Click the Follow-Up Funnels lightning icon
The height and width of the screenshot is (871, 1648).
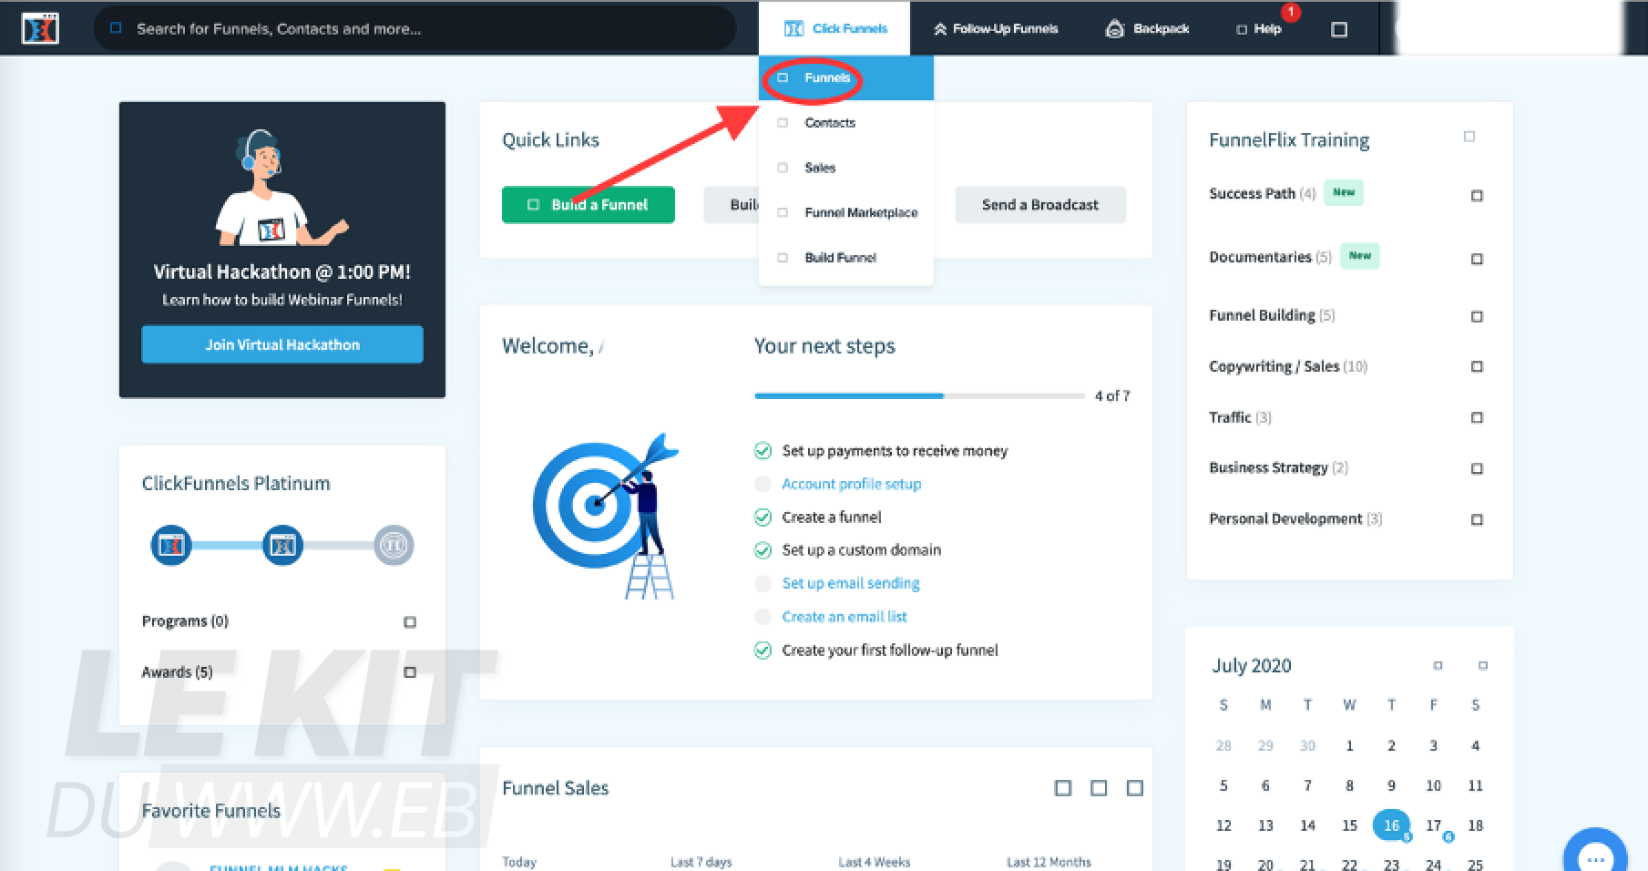[939, 28]
